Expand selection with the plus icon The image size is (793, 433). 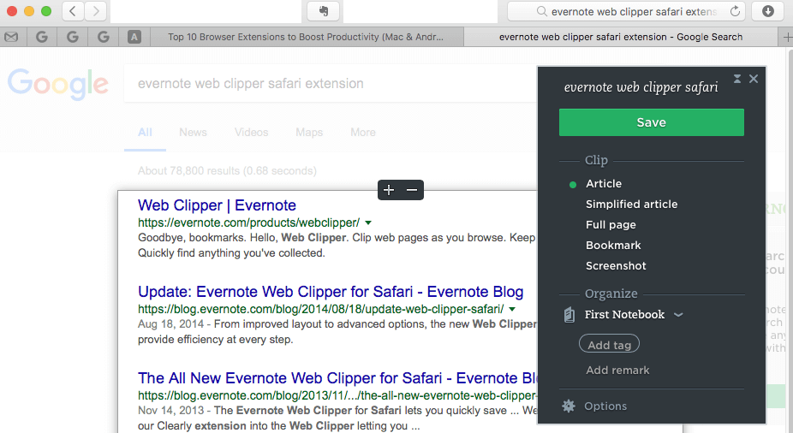tap(389, 190)
